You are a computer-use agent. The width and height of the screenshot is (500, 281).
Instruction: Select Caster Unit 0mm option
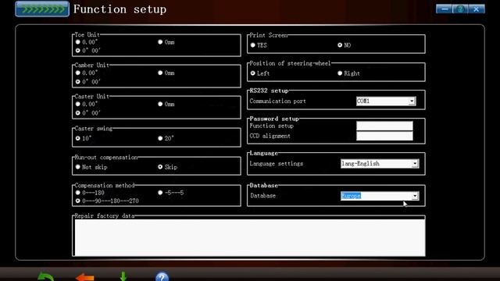(x=160, y=104)
